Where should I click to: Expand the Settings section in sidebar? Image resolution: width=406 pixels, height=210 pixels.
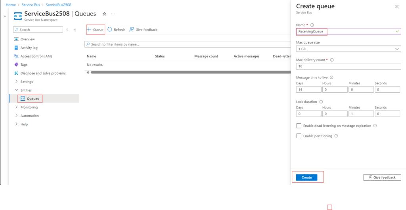[x=17, y=82]
